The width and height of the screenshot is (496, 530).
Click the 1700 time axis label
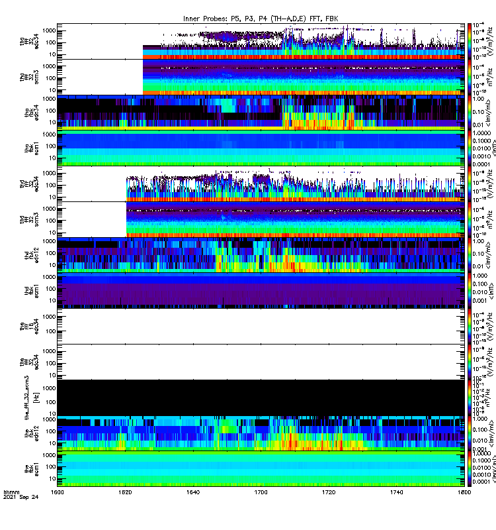[x=261, y=492]
